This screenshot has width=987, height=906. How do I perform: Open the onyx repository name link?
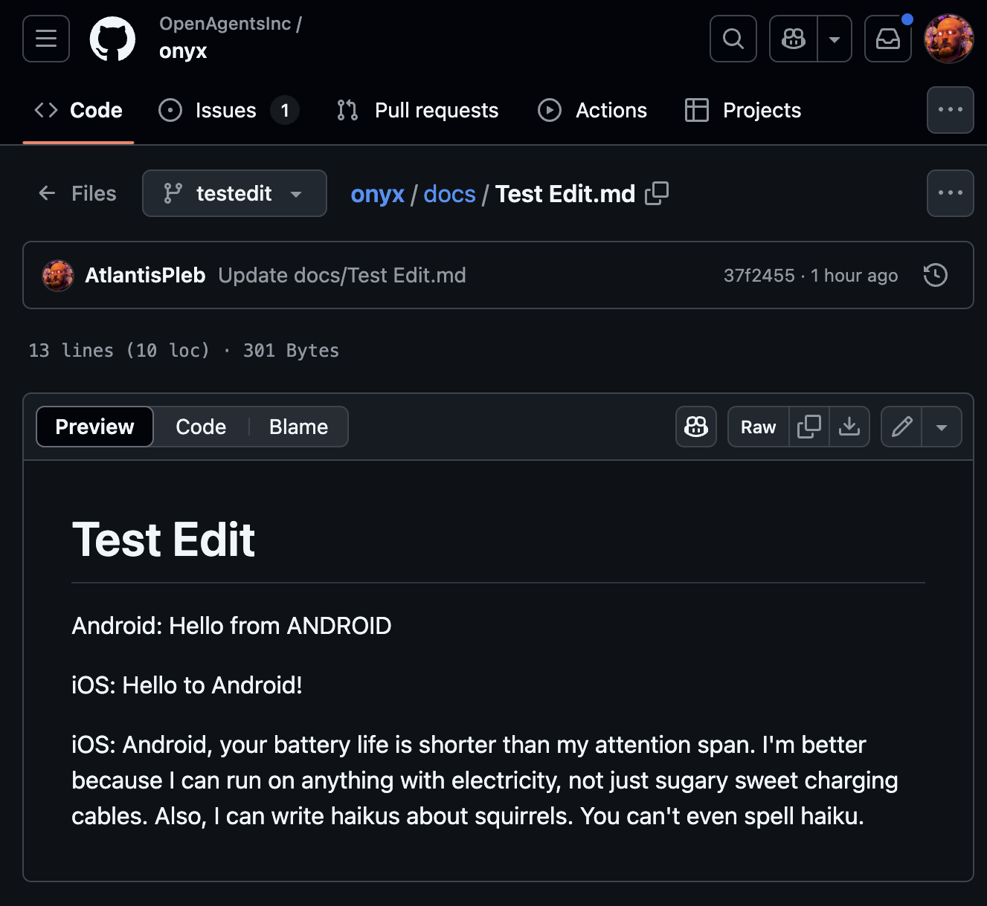click(183, 51)
